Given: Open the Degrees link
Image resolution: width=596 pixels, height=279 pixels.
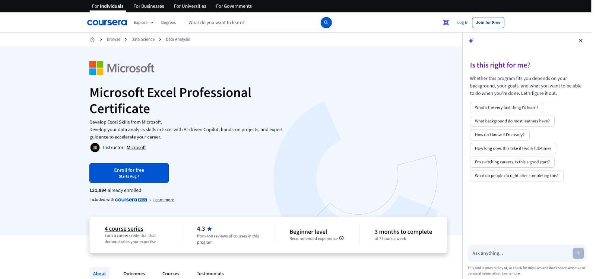Looking at the screenshot, I should coord(168,23).
